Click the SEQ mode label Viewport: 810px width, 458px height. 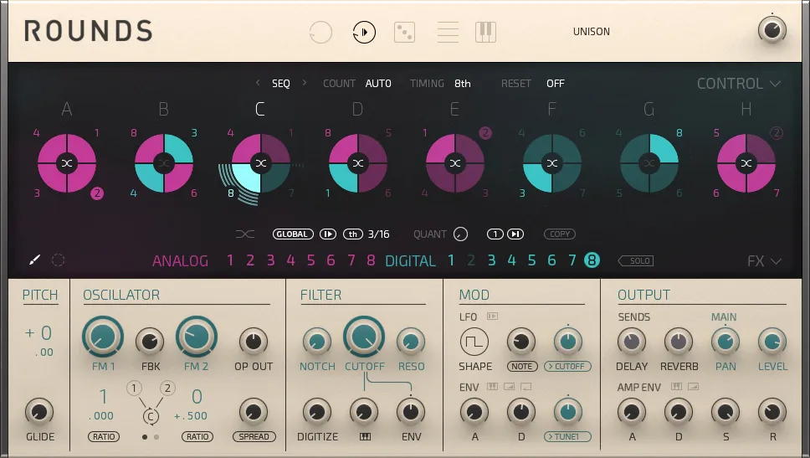(x=281, y=84)
